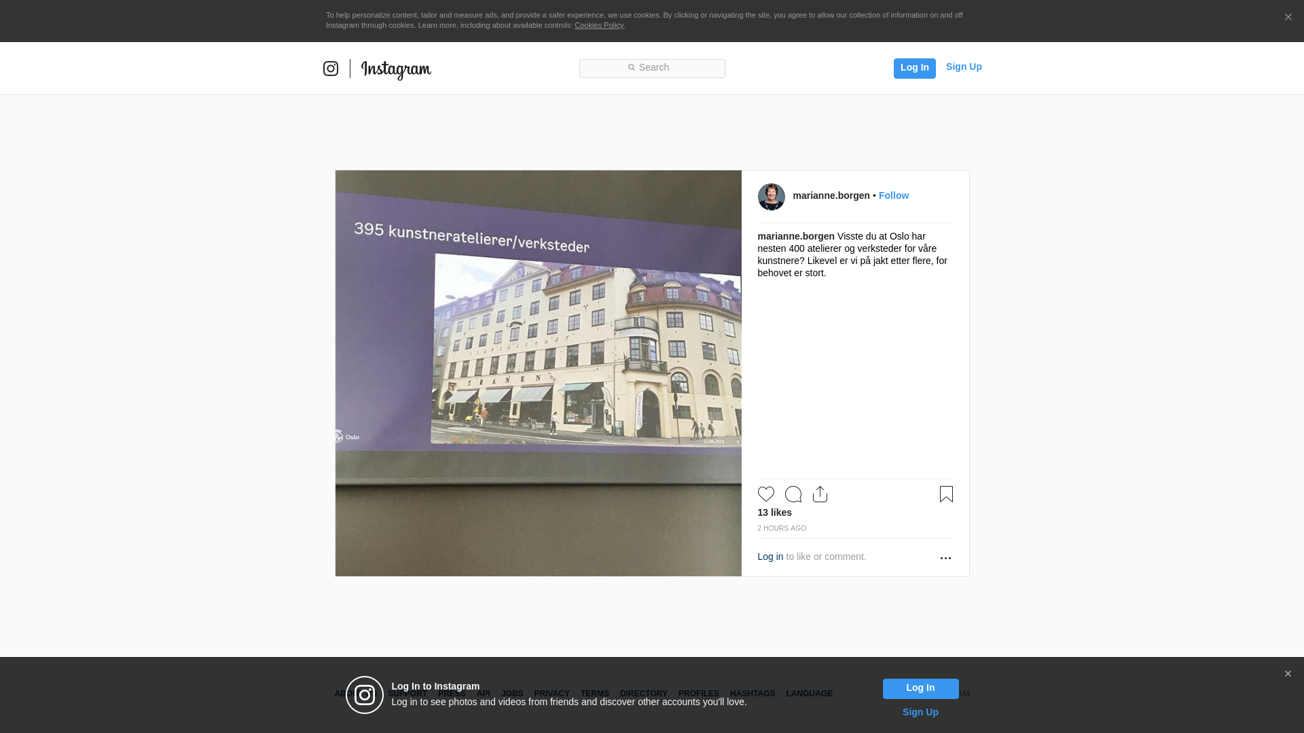The width and height of the screenshot is (1304, 733).
Task: Click the Instagram wordmark logo
Action: click(x=396, y=70)
